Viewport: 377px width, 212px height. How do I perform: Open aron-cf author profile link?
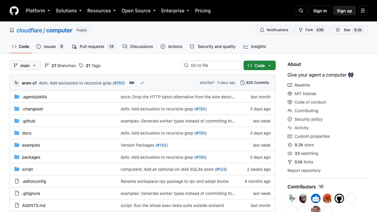pyautogui.click(x=29, y=83)
